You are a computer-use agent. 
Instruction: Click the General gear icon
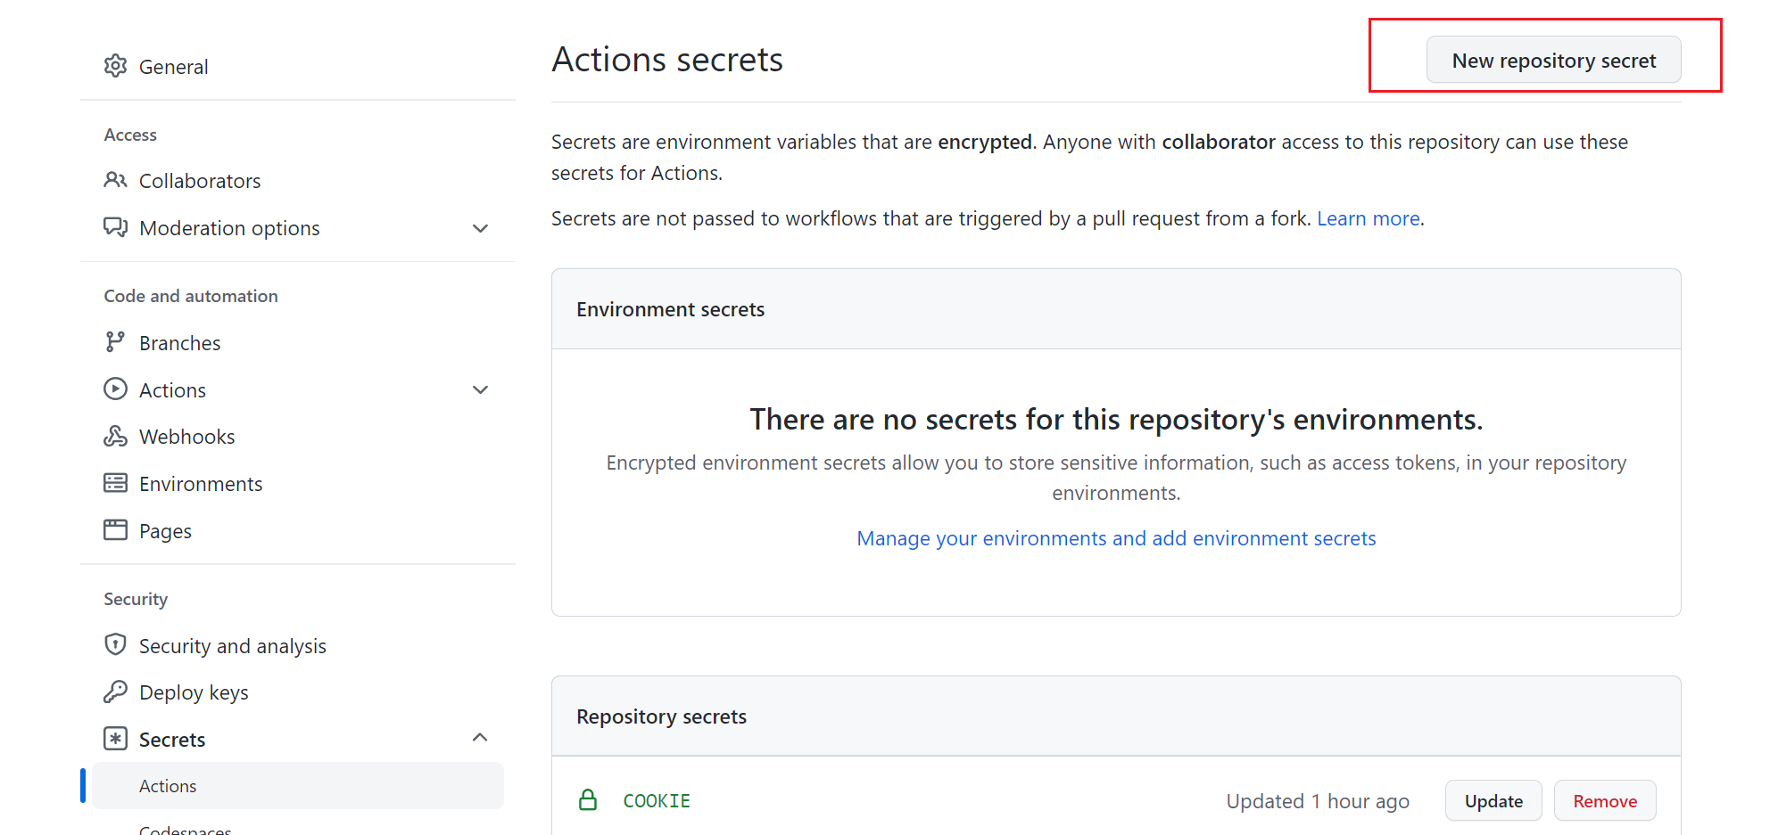(115, 66)
